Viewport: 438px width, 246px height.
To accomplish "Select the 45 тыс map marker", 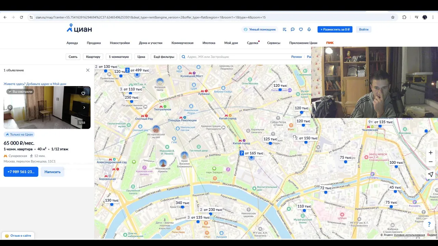I will (x=395, y=187).
